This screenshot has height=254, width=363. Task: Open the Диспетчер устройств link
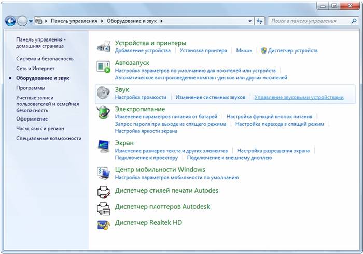(x=292, y=50)
